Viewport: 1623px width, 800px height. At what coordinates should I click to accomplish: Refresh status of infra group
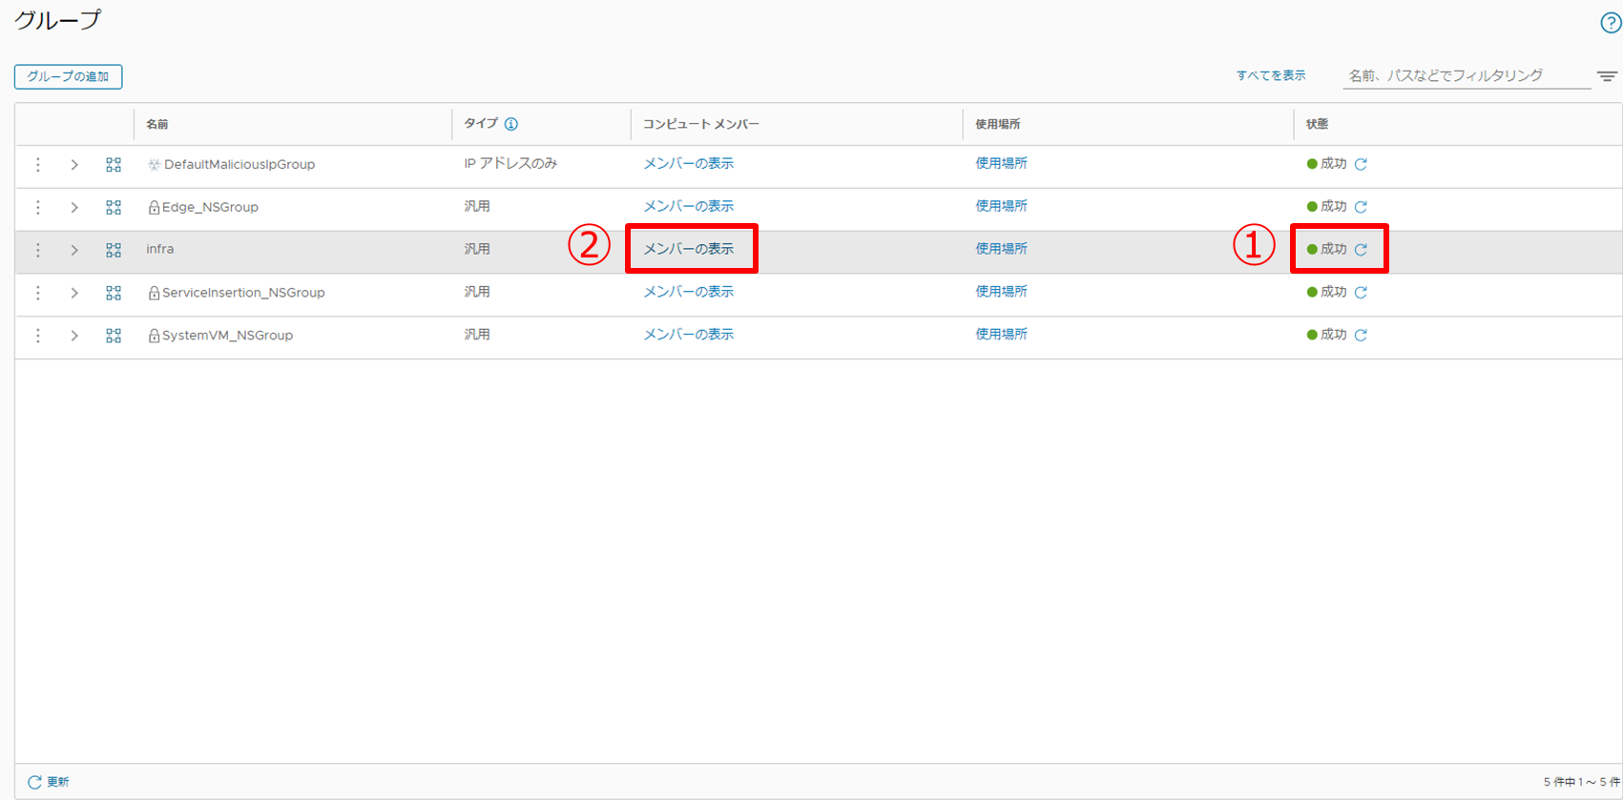[1361, 250]
